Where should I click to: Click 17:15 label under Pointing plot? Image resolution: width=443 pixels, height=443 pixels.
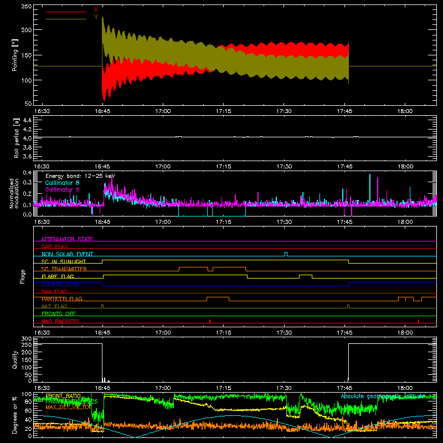(x=224, y=111)
